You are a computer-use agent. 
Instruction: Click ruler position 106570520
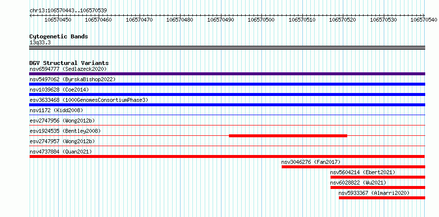pyautogui.click(x=343, y=20)
